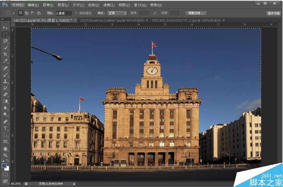The width and height of the screenshot is (283, 187).
Task: Select the Rectangular Marquee tool in toolbox
Action: point(5,34)
